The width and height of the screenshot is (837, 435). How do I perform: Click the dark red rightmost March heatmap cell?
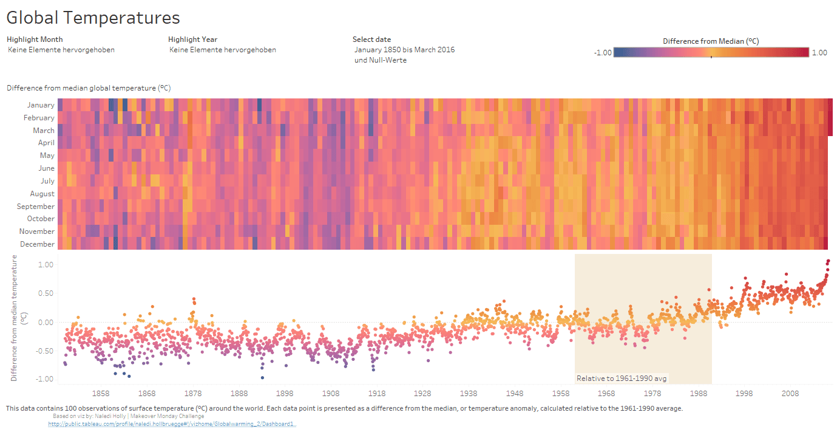(830, 130)
